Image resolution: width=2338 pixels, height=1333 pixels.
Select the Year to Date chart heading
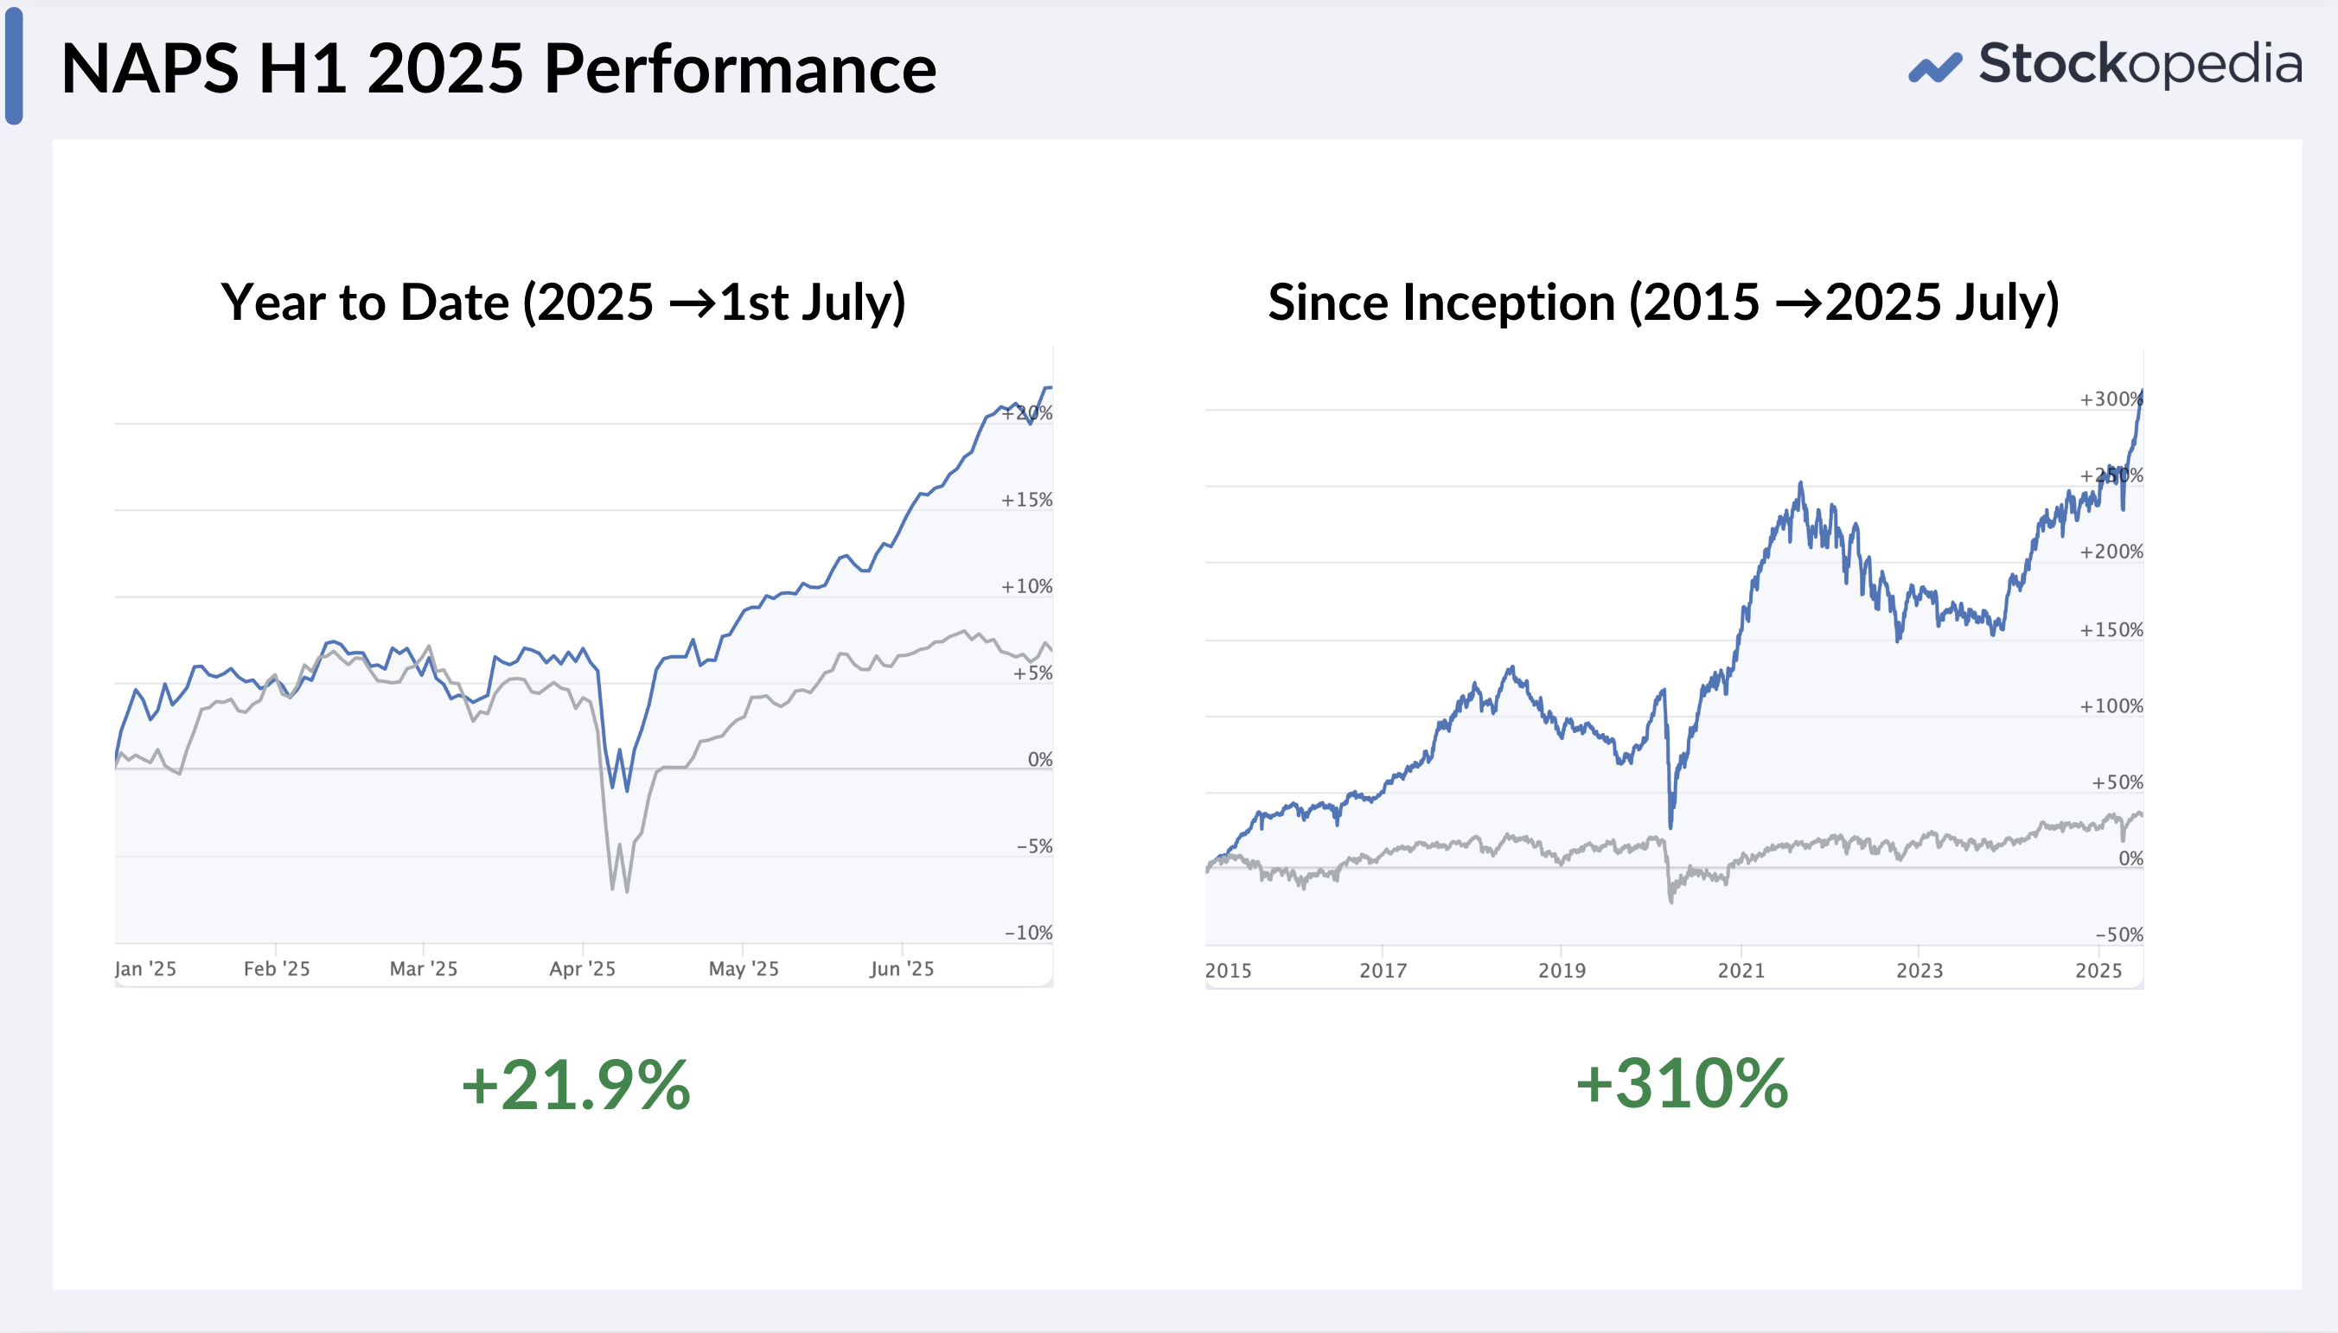click(x=563, y=302)
